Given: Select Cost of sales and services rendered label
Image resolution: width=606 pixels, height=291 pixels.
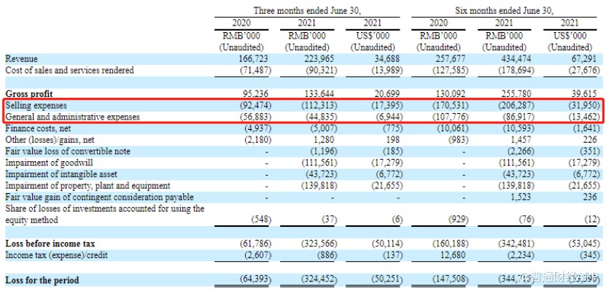Looking at the screenshot, I should point(69,70).
